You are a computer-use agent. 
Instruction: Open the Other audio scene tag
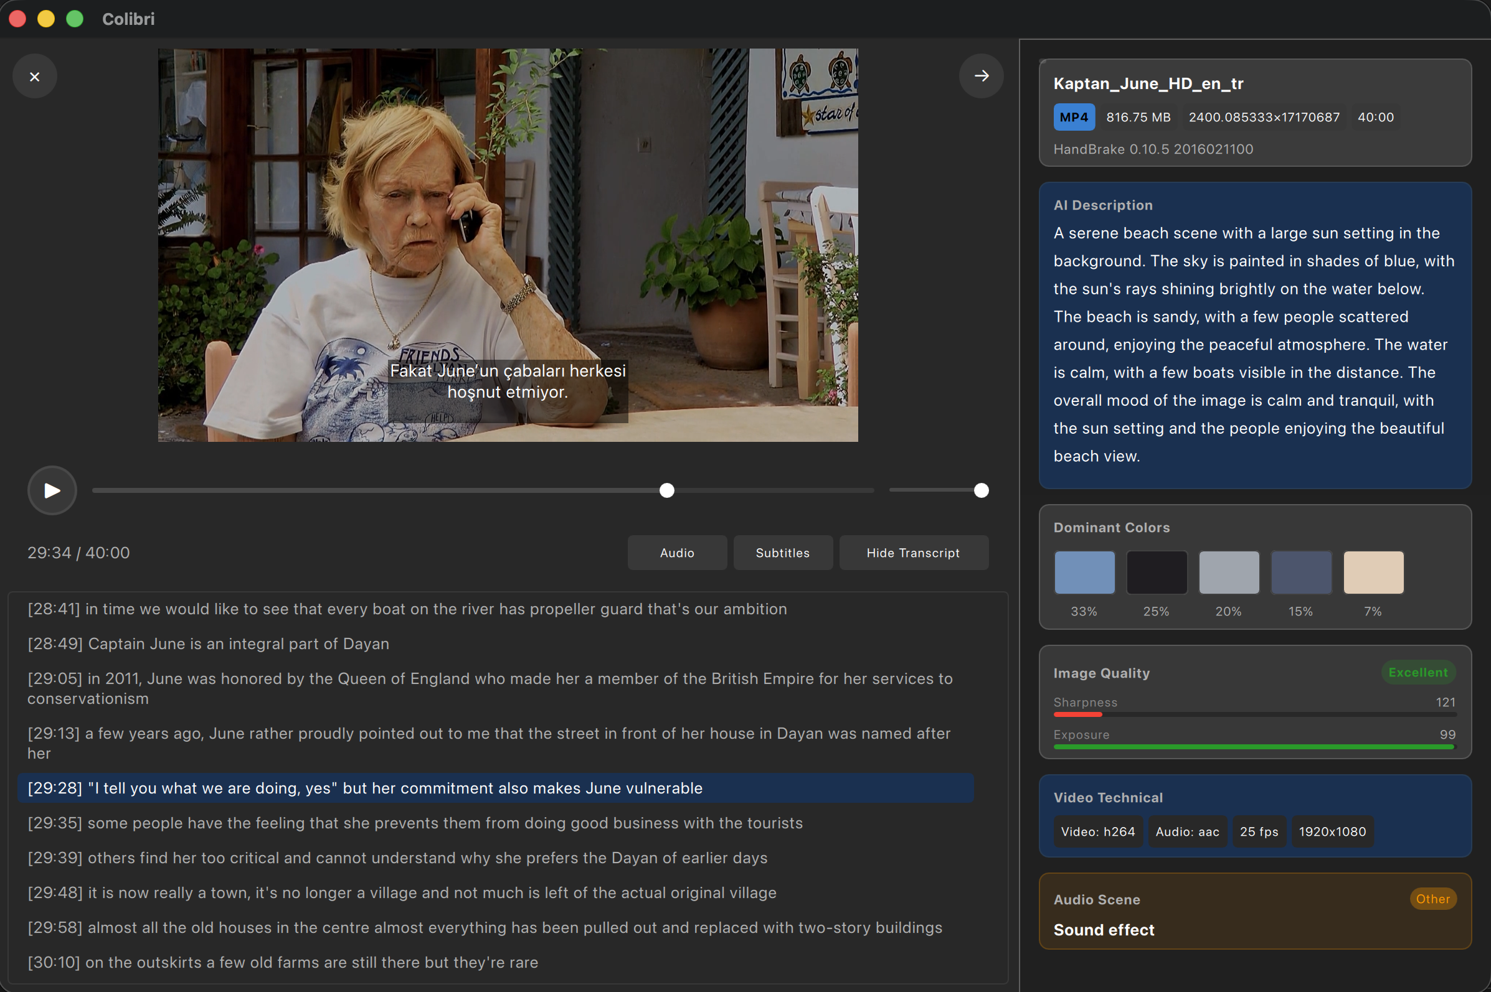pyautogui.click(x=1432, y=899)
